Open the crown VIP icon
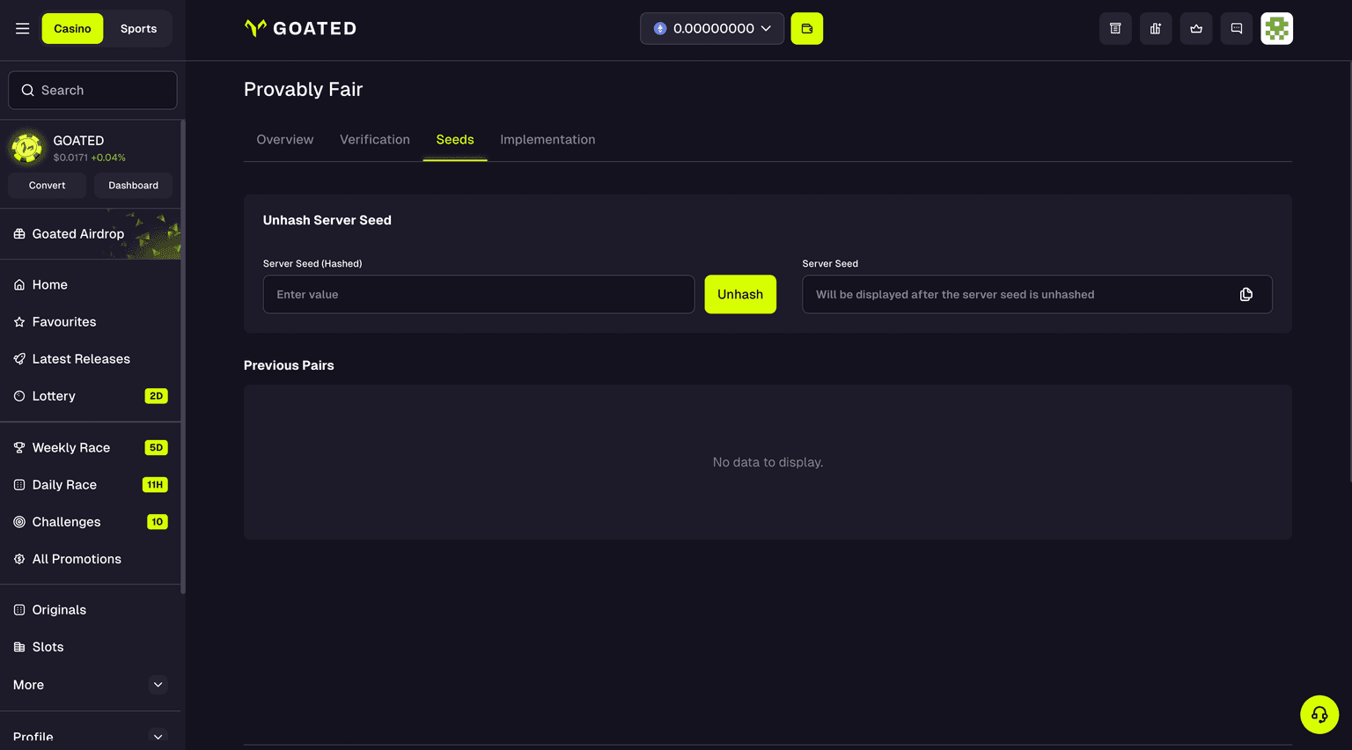Image resolution: width=1352 pixels, height=750 pixels. click(1196, 28)
